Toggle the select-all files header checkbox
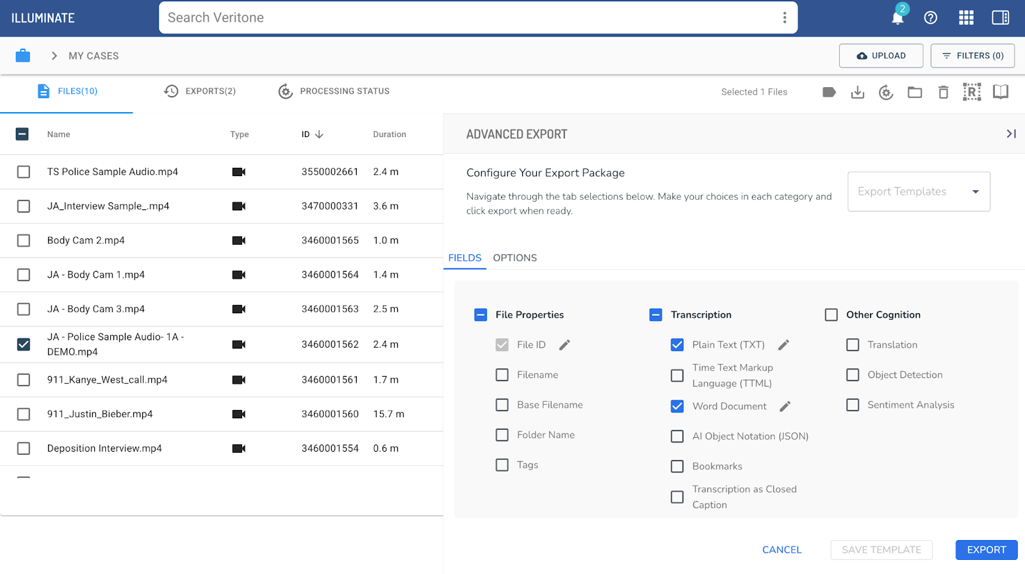1025x574 pixels. (22, 134)
